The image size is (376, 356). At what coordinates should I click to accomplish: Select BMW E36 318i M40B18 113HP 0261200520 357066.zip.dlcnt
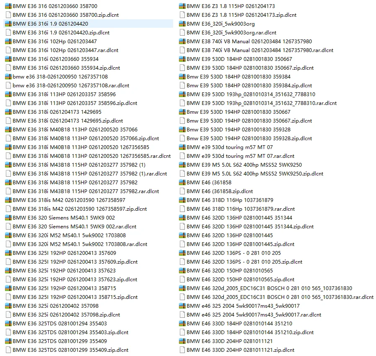82,139
